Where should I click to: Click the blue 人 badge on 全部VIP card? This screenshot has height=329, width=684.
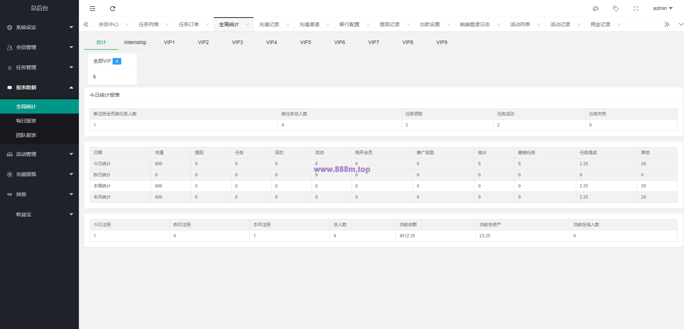click(x=117, y=61)
